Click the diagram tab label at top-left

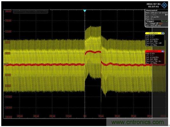(x=31, y=12)
